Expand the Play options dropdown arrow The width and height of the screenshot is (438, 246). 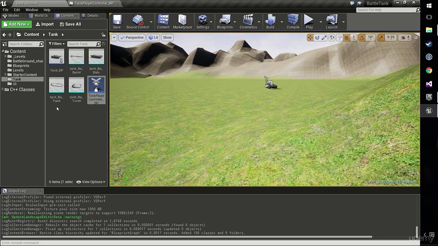(321, 22)
